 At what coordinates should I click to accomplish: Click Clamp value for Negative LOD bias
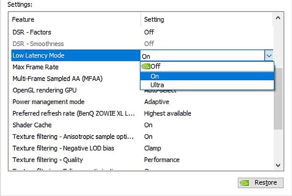click(153, 148)
